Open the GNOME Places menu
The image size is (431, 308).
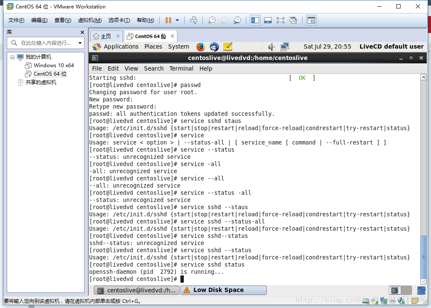[153, 47]
